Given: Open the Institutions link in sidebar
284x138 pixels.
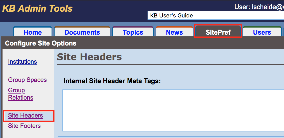Looking at the screenshot, I should pyautogui.click(x=22, y=62).
